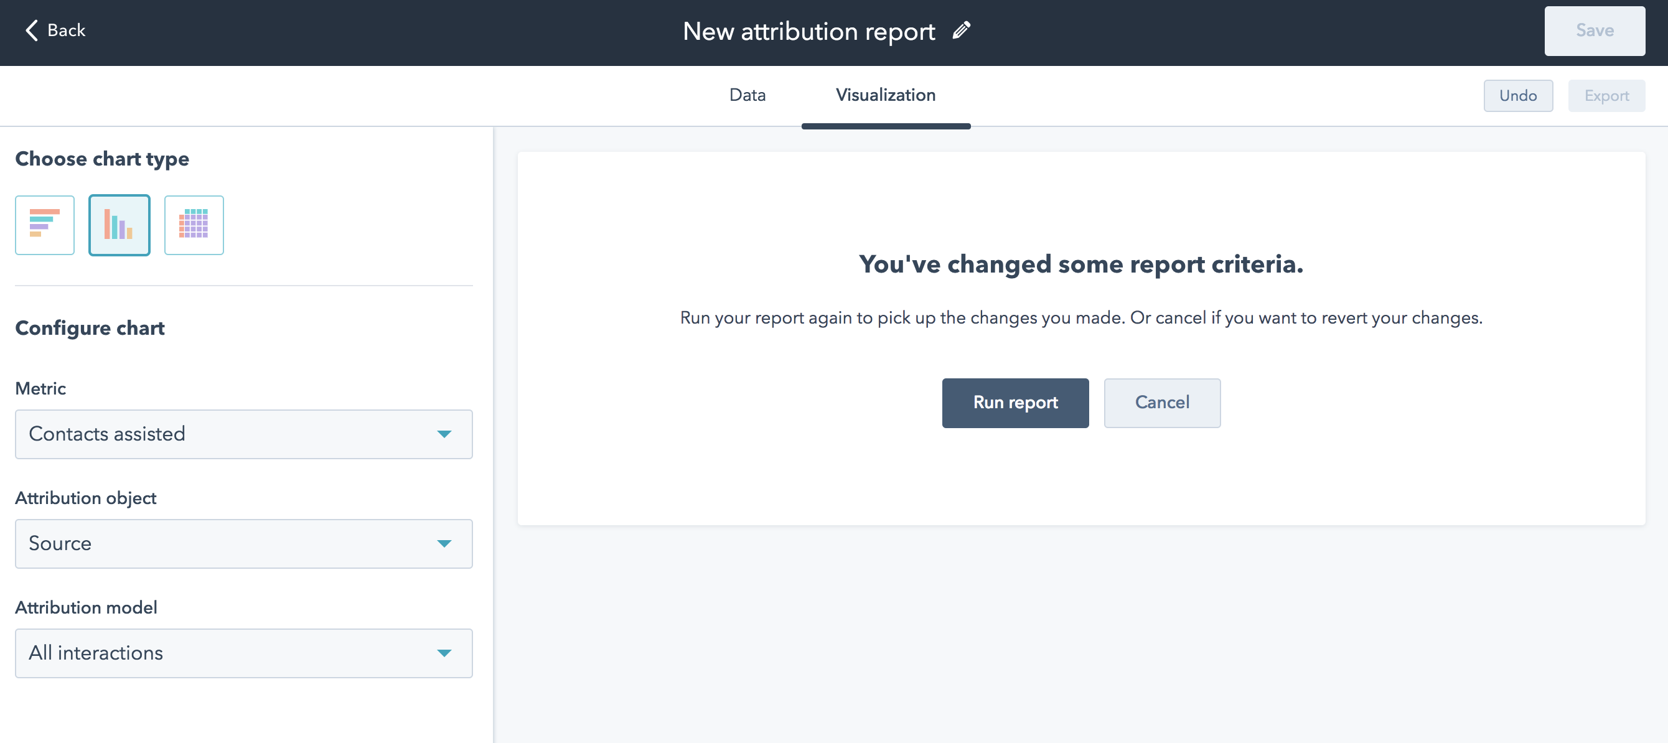This screenshot has width=1668, height=743.
Task: Click the changed report criteria heading
Action: [x=1080, y=264]
